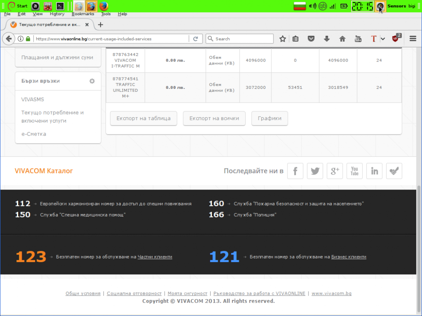Visit VIVACOM Facebook page icon
The image size is (422, 316).
point(295,171)
